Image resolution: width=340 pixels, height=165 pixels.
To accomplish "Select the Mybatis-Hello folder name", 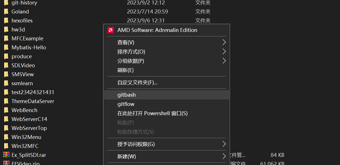I will [x=29, y=47].
